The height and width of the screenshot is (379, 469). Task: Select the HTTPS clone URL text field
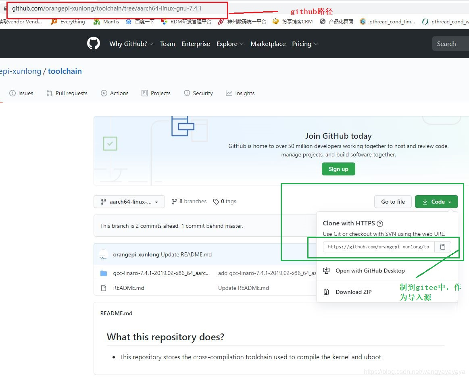point(379,247)
